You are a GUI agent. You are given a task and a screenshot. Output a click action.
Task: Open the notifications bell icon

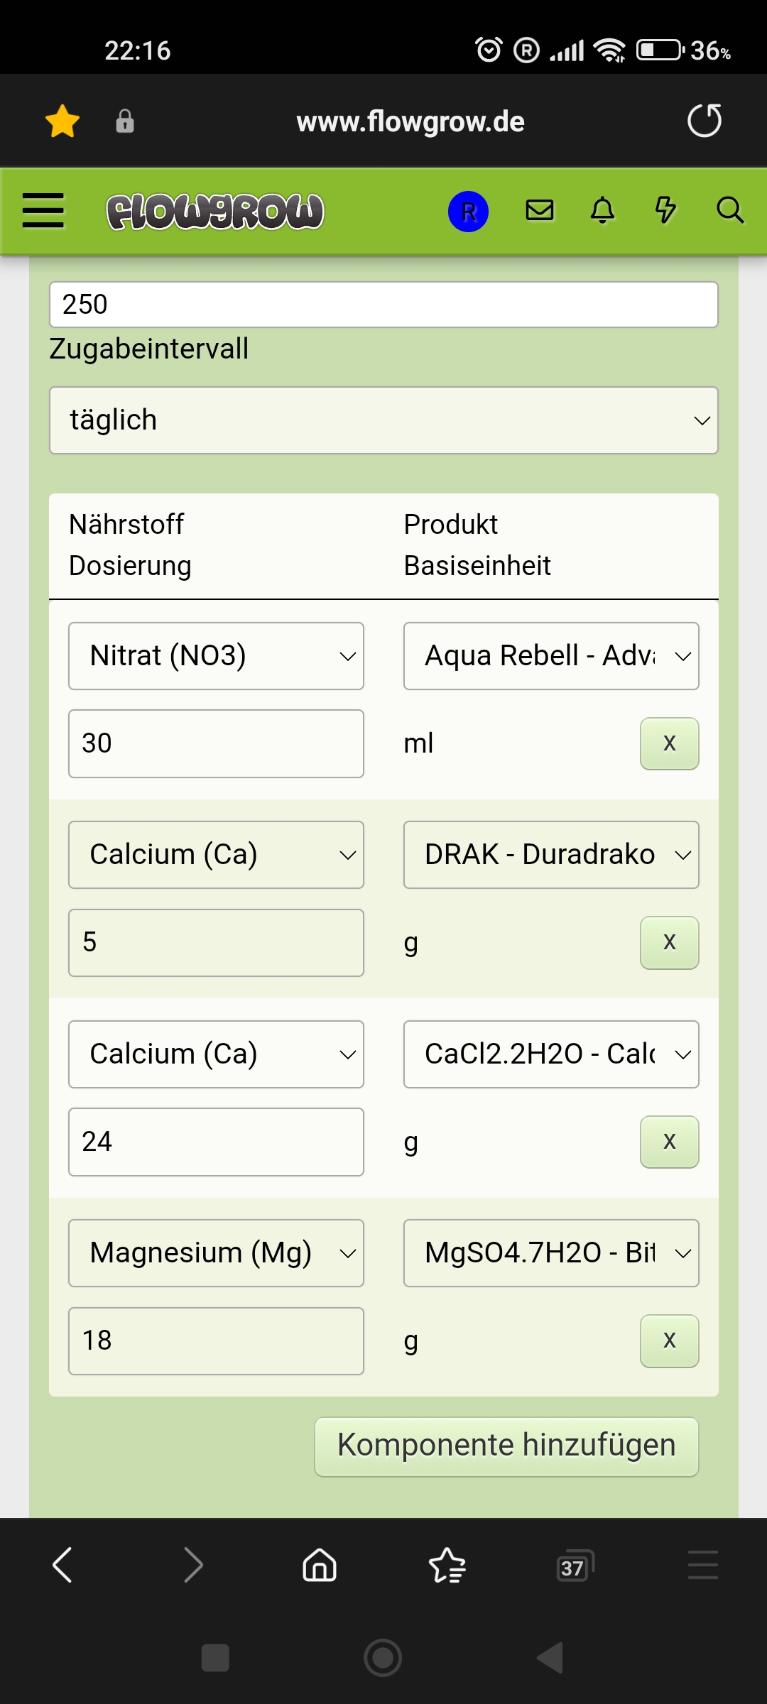(602, 210)
